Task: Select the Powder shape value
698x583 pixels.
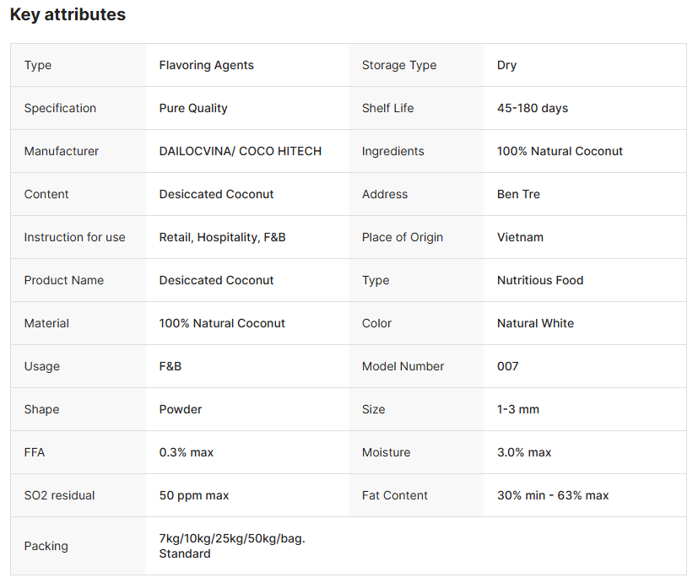Action: 181,409
